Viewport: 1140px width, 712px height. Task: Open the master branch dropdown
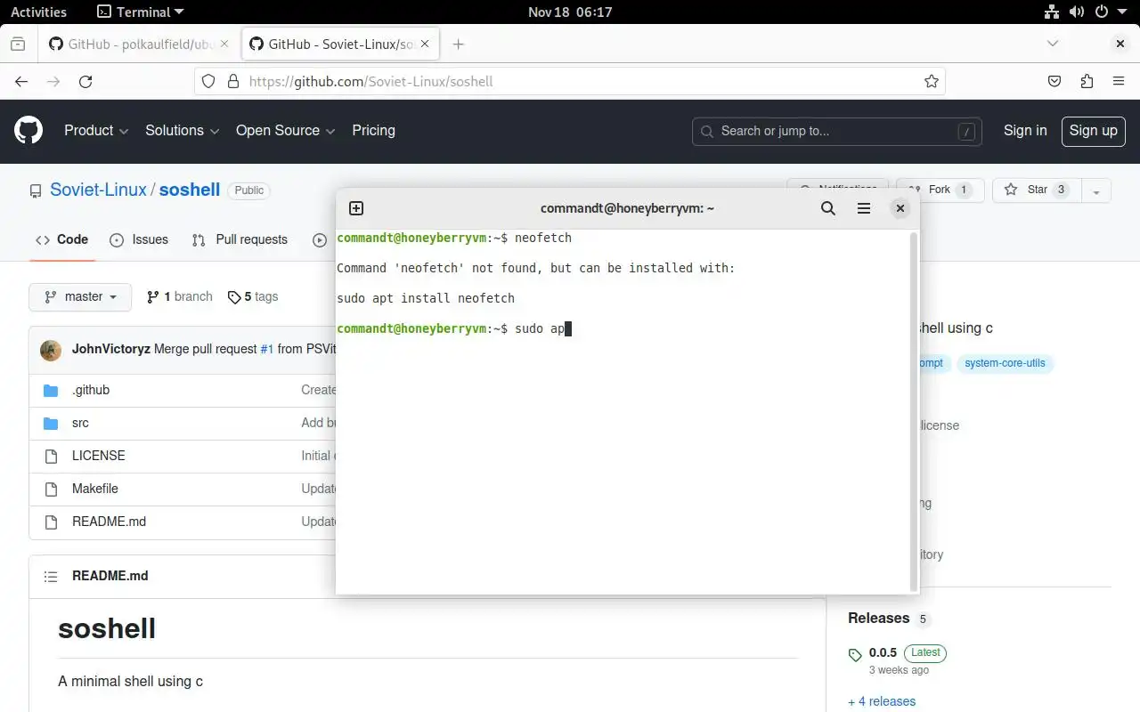80,297
